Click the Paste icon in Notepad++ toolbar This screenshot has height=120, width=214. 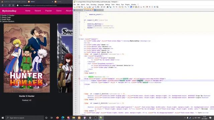click(98, 7)
